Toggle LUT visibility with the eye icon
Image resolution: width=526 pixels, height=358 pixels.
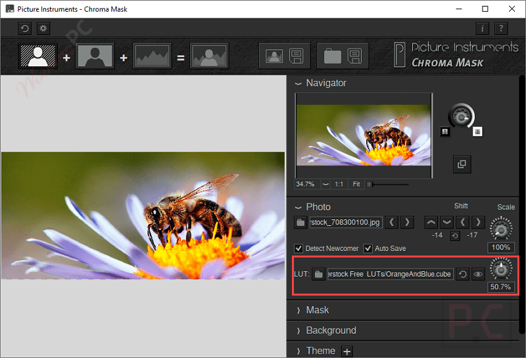tap(478, 274)
